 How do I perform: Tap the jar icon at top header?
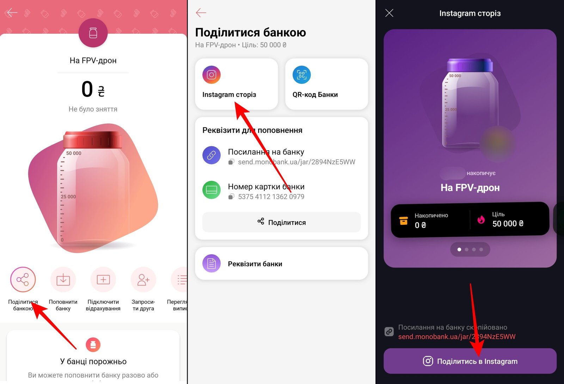(93, 33)
